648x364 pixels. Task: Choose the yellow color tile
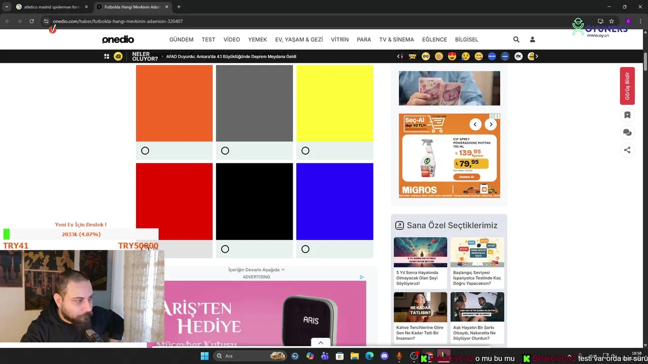[x=335, y=103]
